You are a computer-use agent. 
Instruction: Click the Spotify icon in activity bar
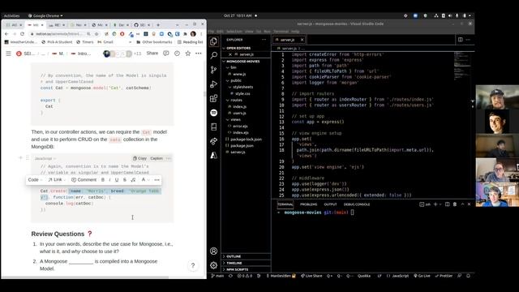214,113
